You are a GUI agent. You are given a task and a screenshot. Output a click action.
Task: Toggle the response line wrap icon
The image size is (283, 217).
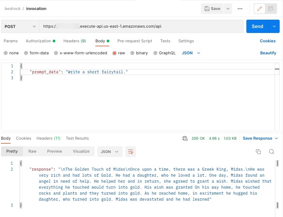(131, 152)
